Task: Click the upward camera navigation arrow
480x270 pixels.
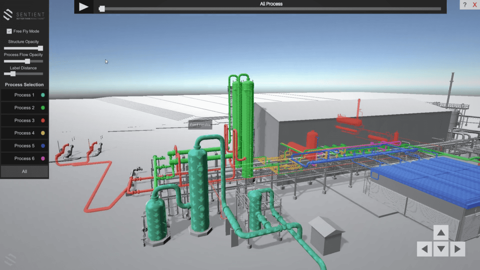Action: click(441, 232)
